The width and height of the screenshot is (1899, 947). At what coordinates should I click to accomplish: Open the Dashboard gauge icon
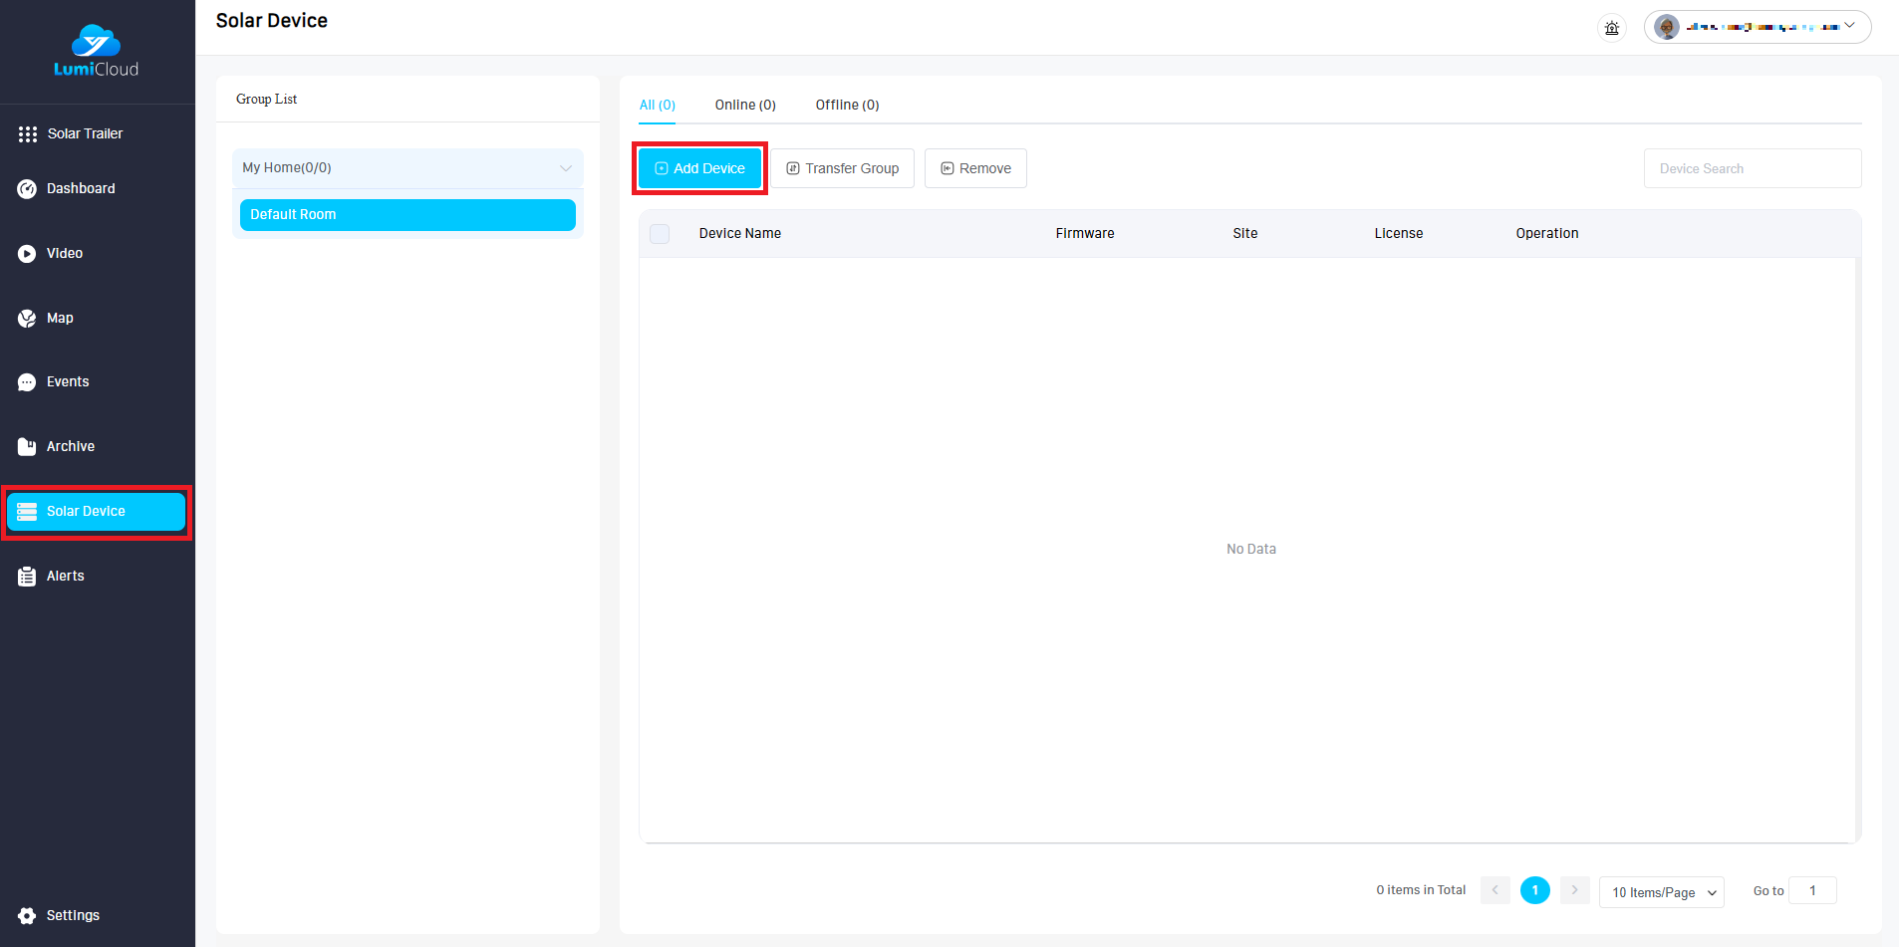pos(27,189)
